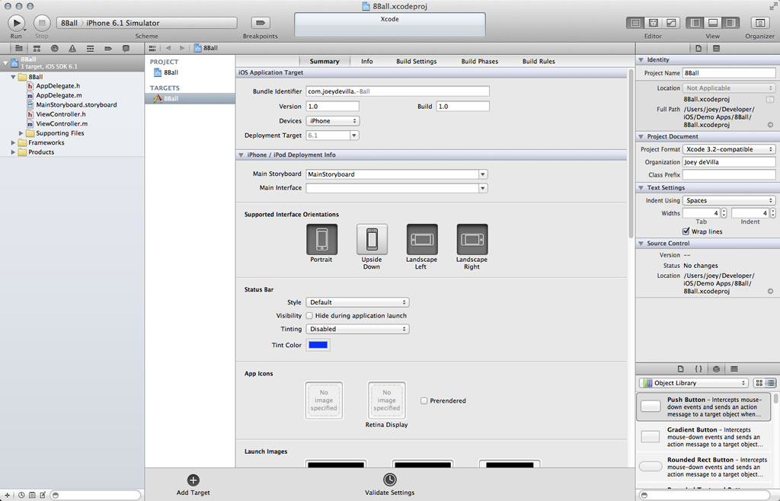Viewport: 780px width, 501px height.
Task: Switch to the Build Settings tab
Action: (417, 61)
